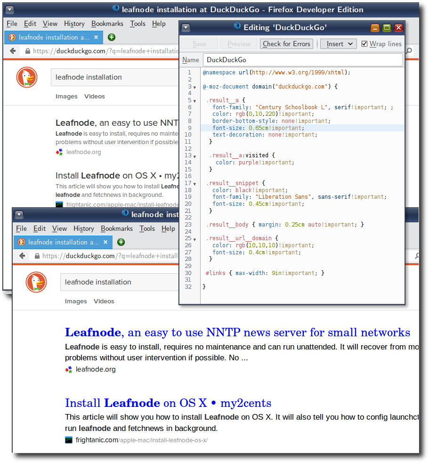Click the leafnode.org favicon in upper Firefox window
Image resolution: width=429 pixels, height=463 pixels.
point(59,152)
